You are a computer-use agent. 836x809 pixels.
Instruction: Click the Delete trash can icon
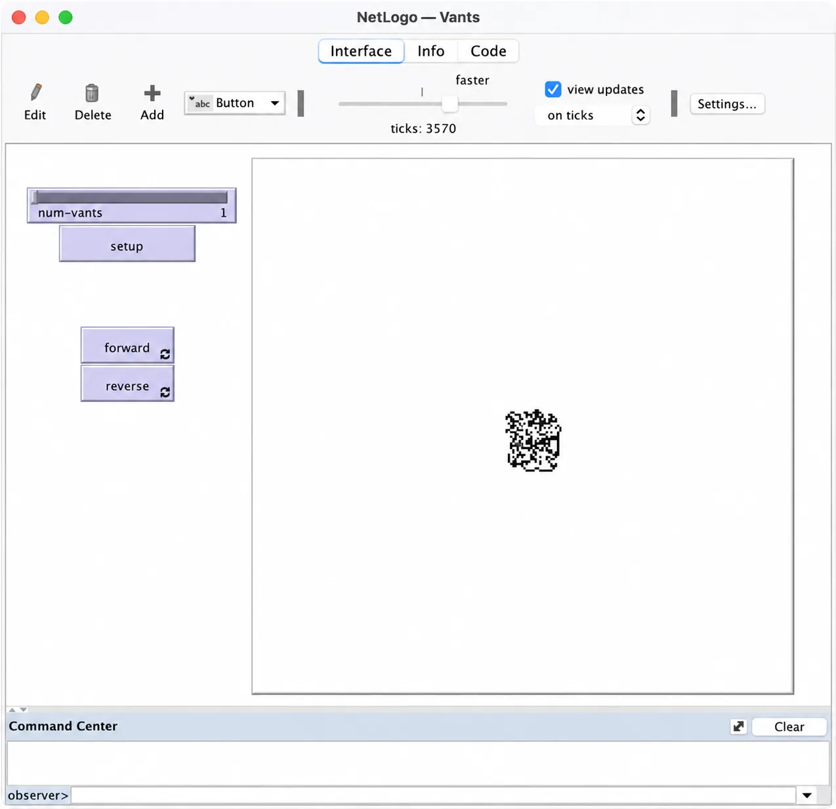point(92,93)
